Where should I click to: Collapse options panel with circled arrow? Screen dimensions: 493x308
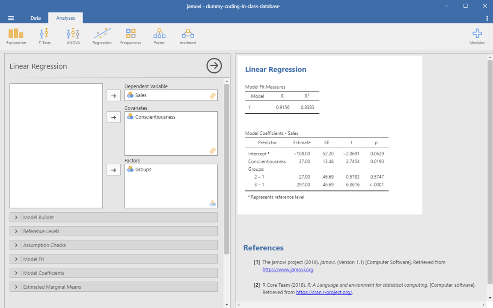tap(214, 66)
